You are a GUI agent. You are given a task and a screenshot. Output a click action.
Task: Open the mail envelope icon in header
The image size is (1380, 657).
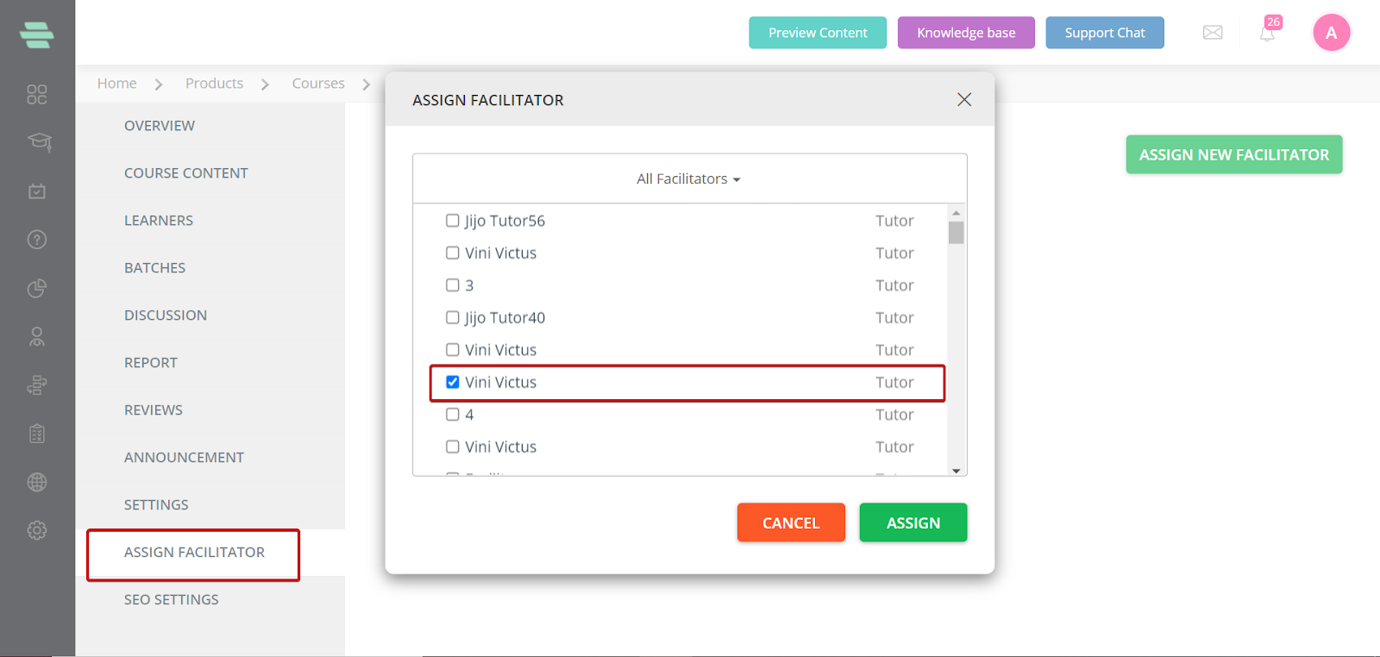1213,33
